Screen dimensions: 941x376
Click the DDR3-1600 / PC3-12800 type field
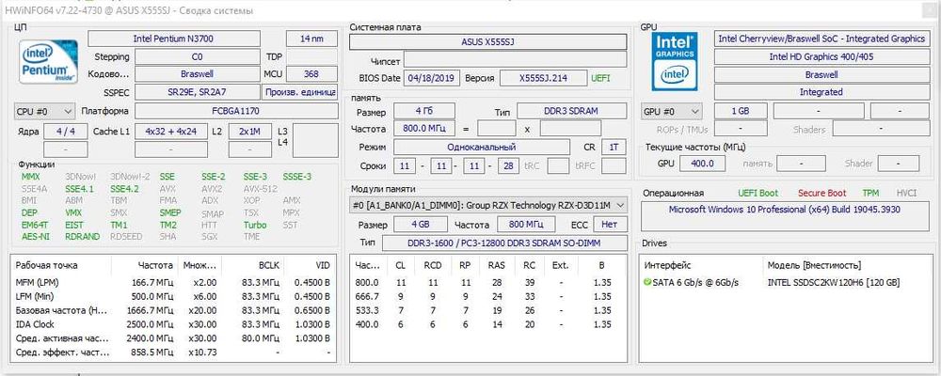pyautogui.click(x=504, y=243)
